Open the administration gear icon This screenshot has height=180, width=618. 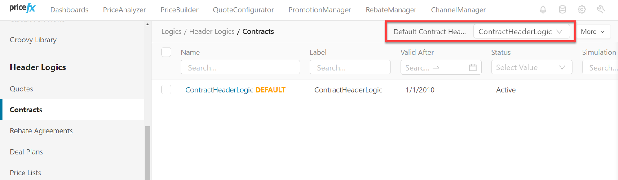click(582, 9)
